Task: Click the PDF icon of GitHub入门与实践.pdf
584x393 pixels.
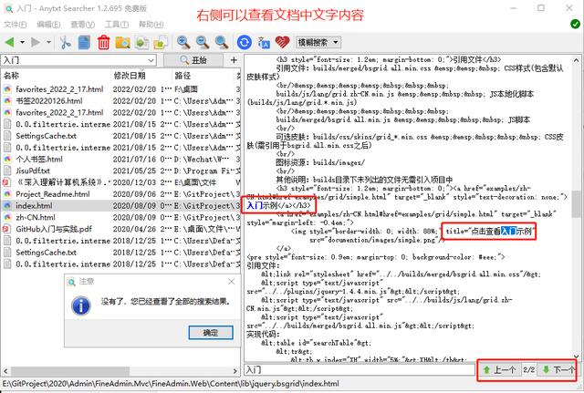Action: (x=7, y=229)
